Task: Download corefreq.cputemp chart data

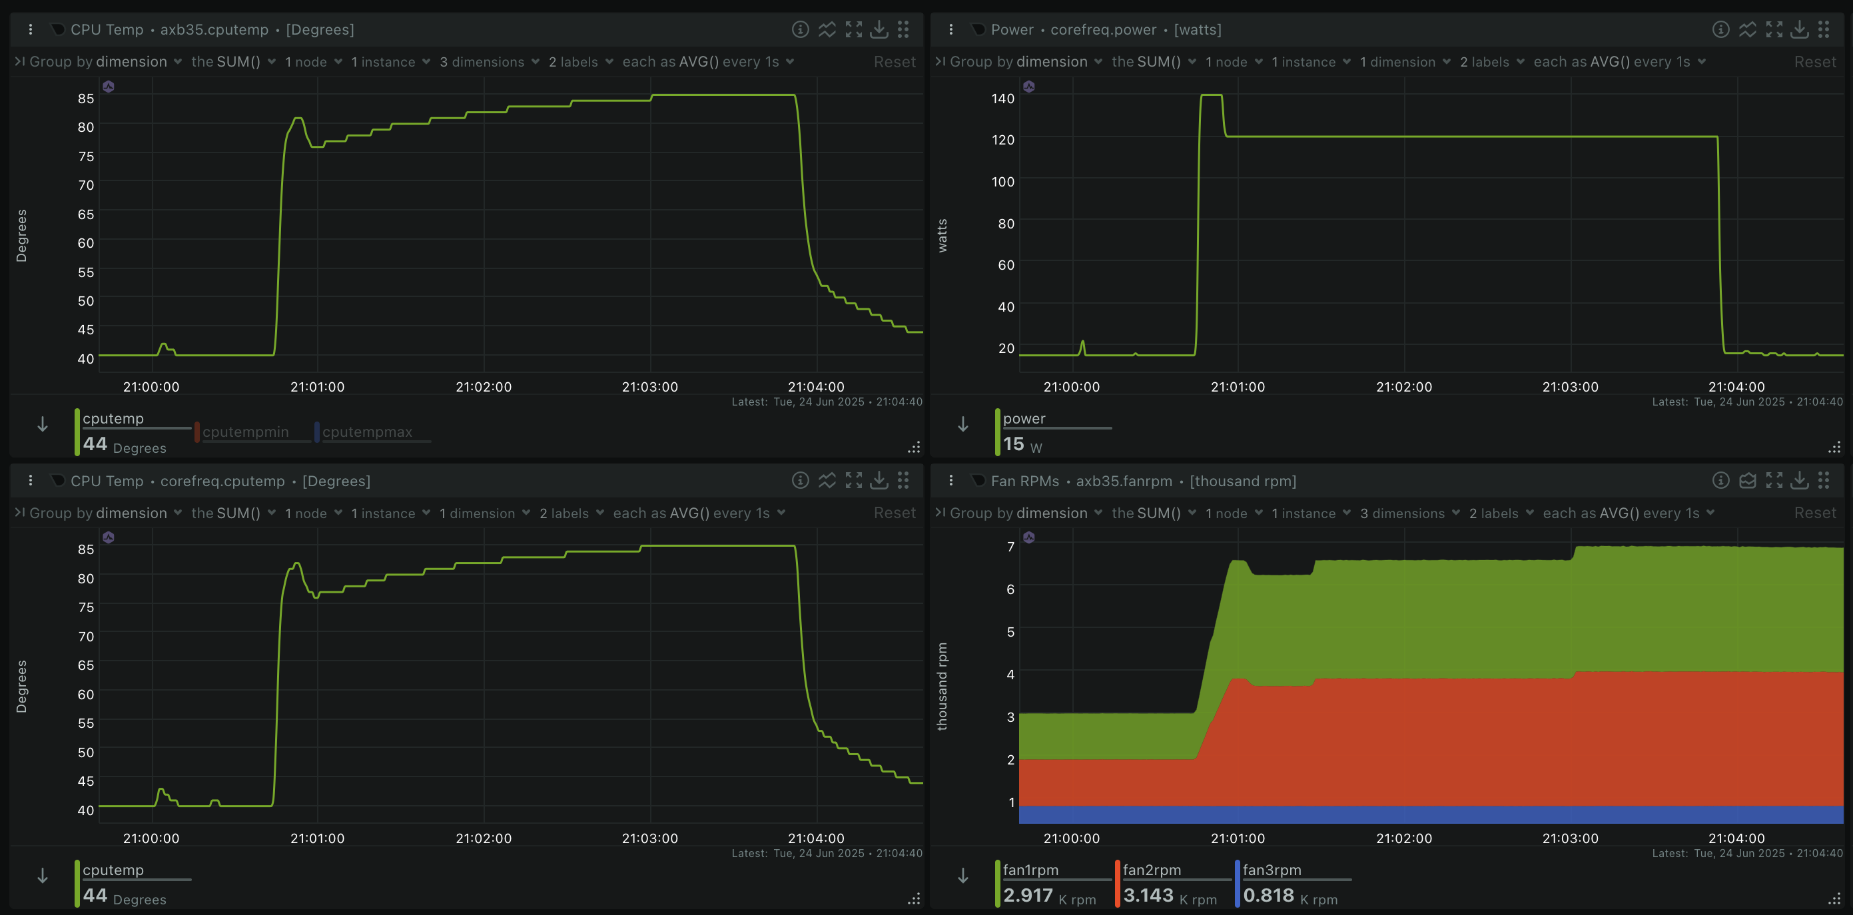Action: pyautogui.click(x=879, y=481)
